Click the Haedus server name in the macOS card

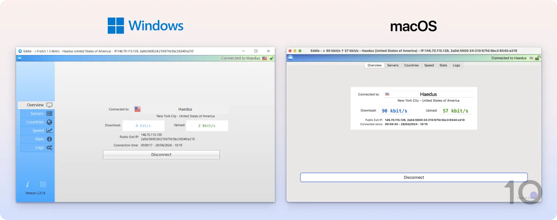[428, 94]
